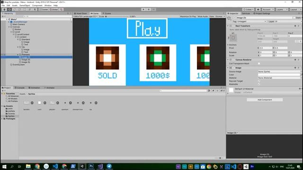
Task: Toggle Center pivot mode button
Action: pyautogui.click(x=44, y=9)
